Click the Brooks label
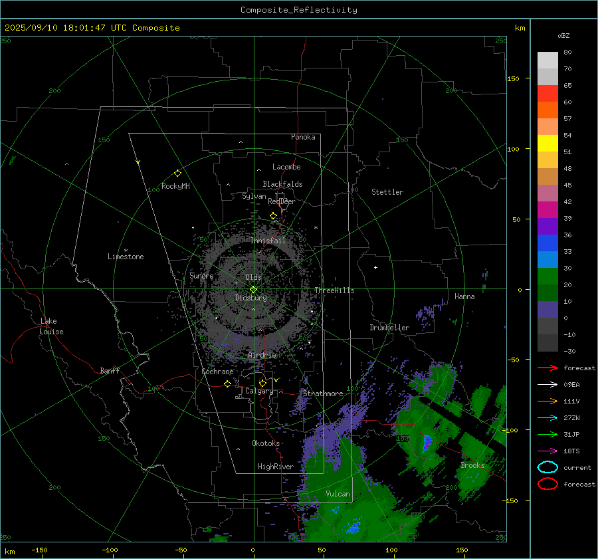The height and width of the screenshot is (559, 598). pos(473,465)
